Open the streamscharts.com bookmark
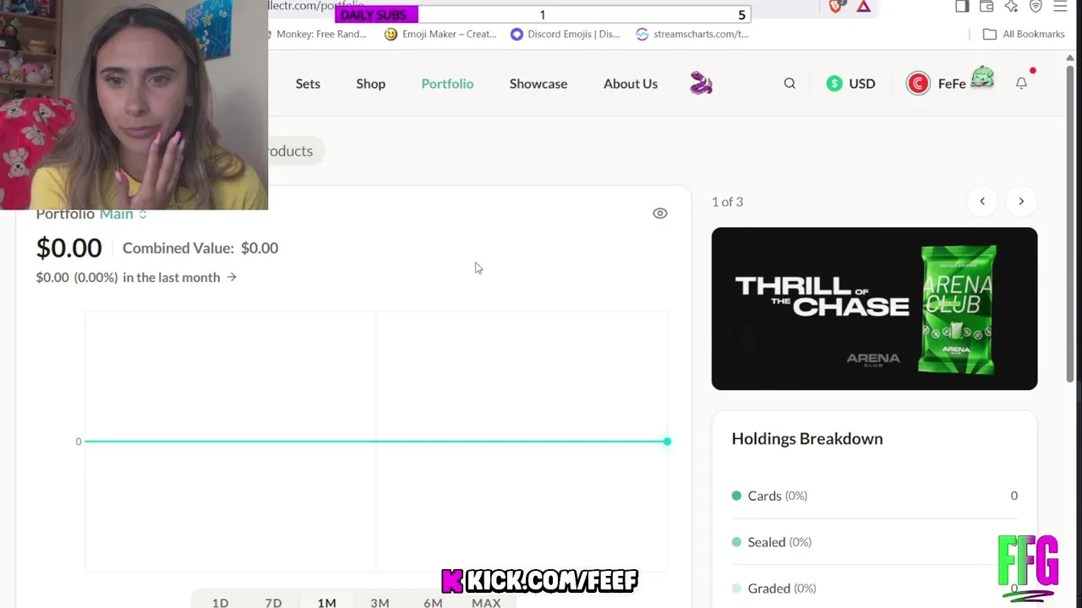 pos(692,34)
